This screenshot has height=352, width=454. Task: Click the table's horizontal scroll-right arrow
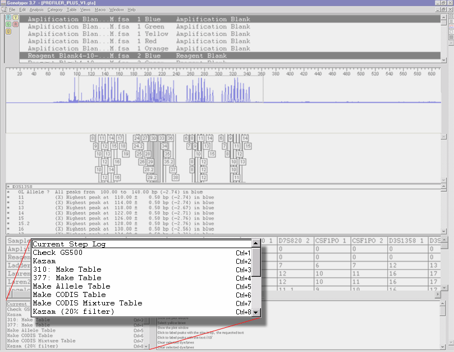point(438,294)
